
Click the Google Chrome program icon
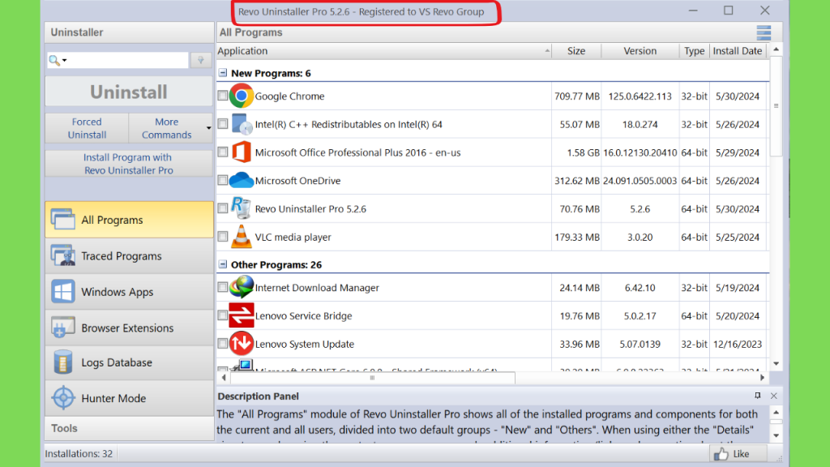click(242, 96)
